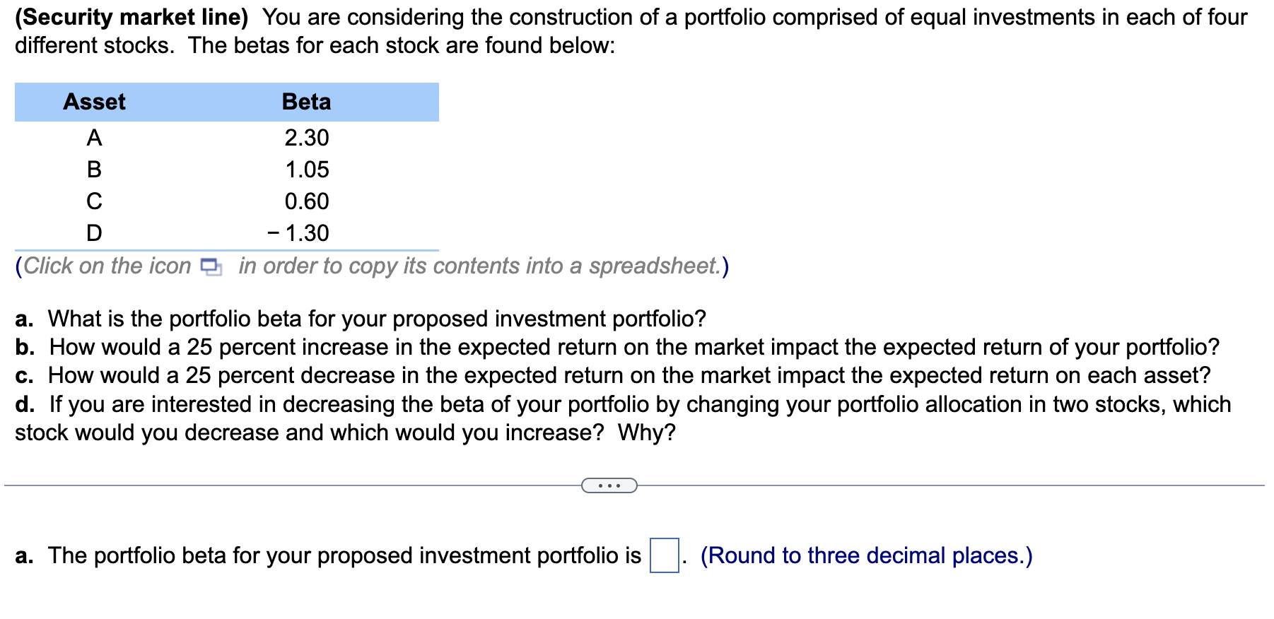1274x619 pixels.
Task: Click question d about decreasing portfolio beta
Action: 623,418
